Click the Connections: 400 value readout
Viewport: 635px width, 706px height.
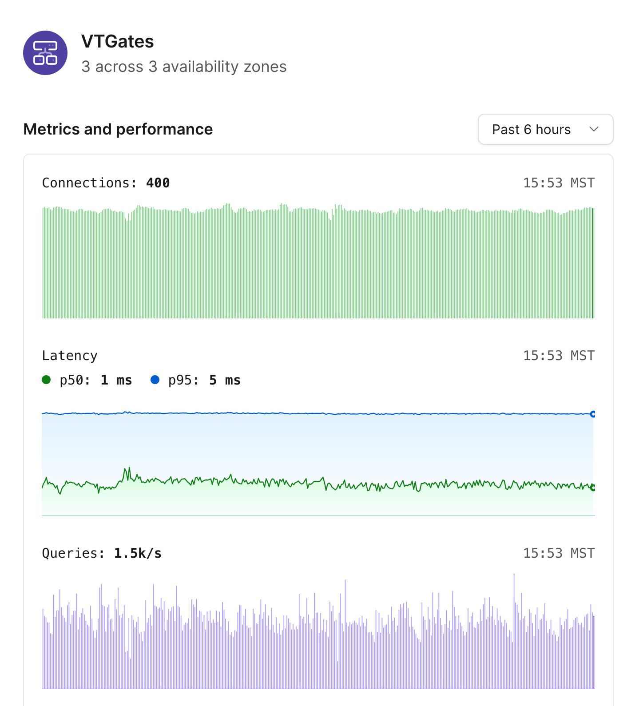point(106,182)
